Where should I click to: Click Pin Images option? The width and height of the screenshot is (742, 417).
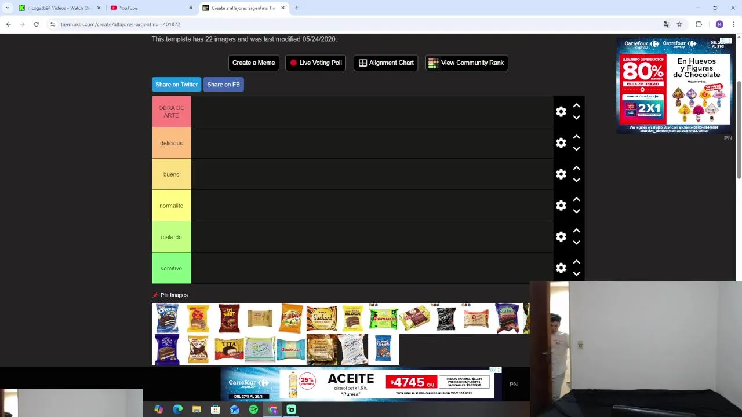pos(170,295)
